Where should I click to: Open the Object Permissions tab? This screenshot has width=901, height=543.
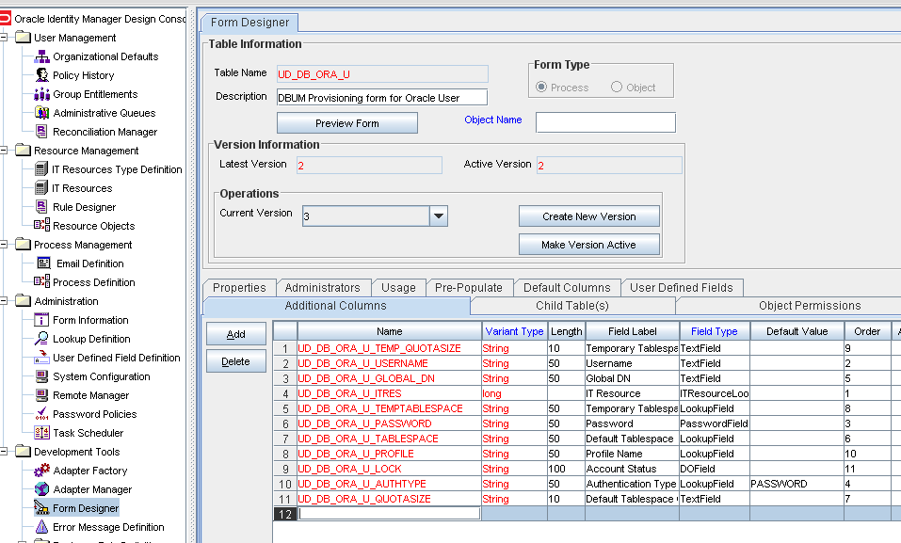pos(810,306)
